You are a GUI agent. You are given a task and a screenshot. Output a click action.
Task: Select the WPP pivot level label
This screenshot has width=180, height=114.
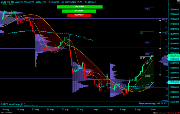coord(148,76)
